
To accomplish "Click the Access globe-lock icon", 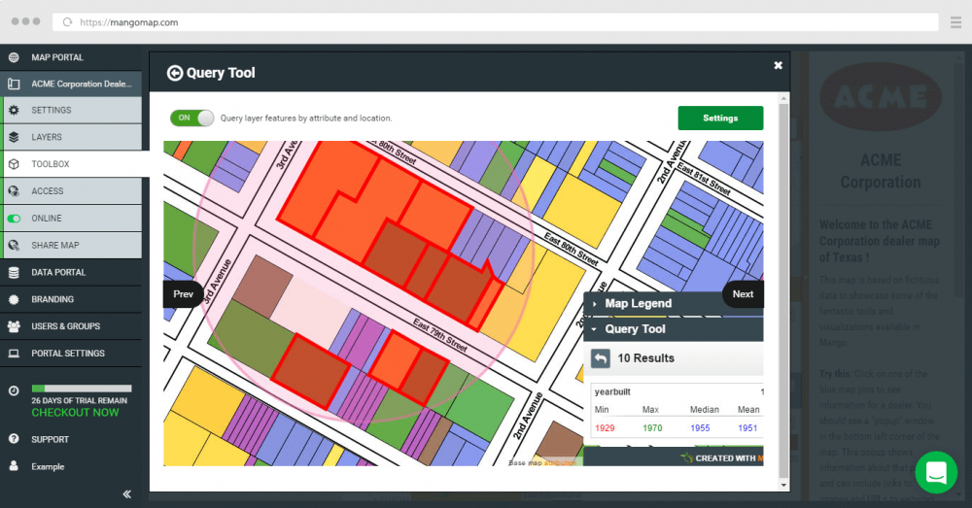I will point(14,190).
